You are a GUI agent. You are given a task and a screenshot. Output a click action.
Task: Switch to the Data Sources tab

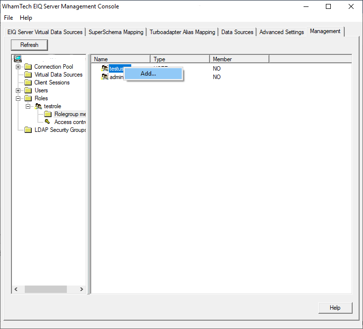[x=237, y=32]
